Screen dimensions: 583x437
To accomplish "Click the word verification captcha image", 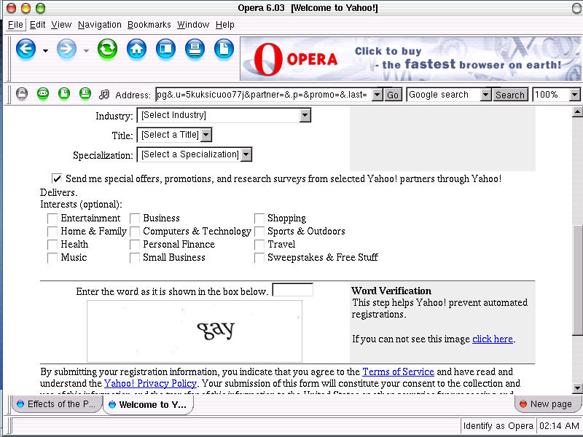I will click(x=195, y=331).
